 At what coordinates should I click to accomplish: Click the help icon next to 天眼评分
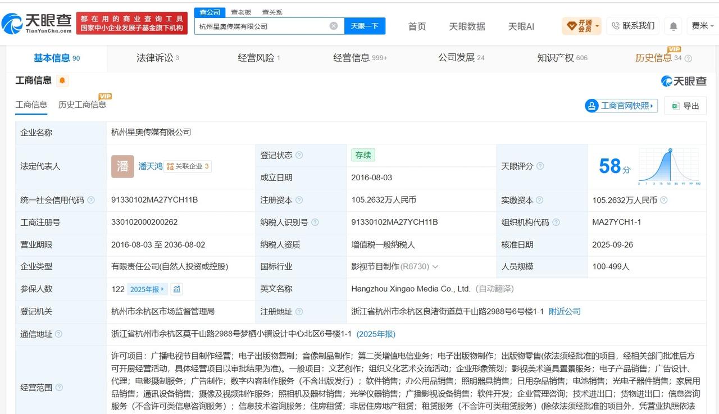coord(540,166)
